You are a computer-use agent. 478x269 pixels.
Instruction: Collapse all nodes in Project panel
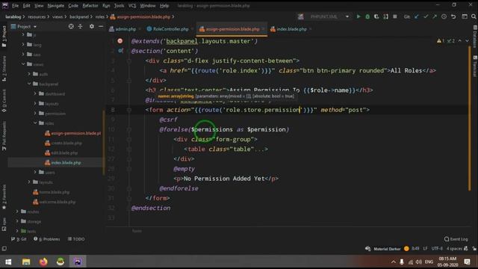(80, 27)
